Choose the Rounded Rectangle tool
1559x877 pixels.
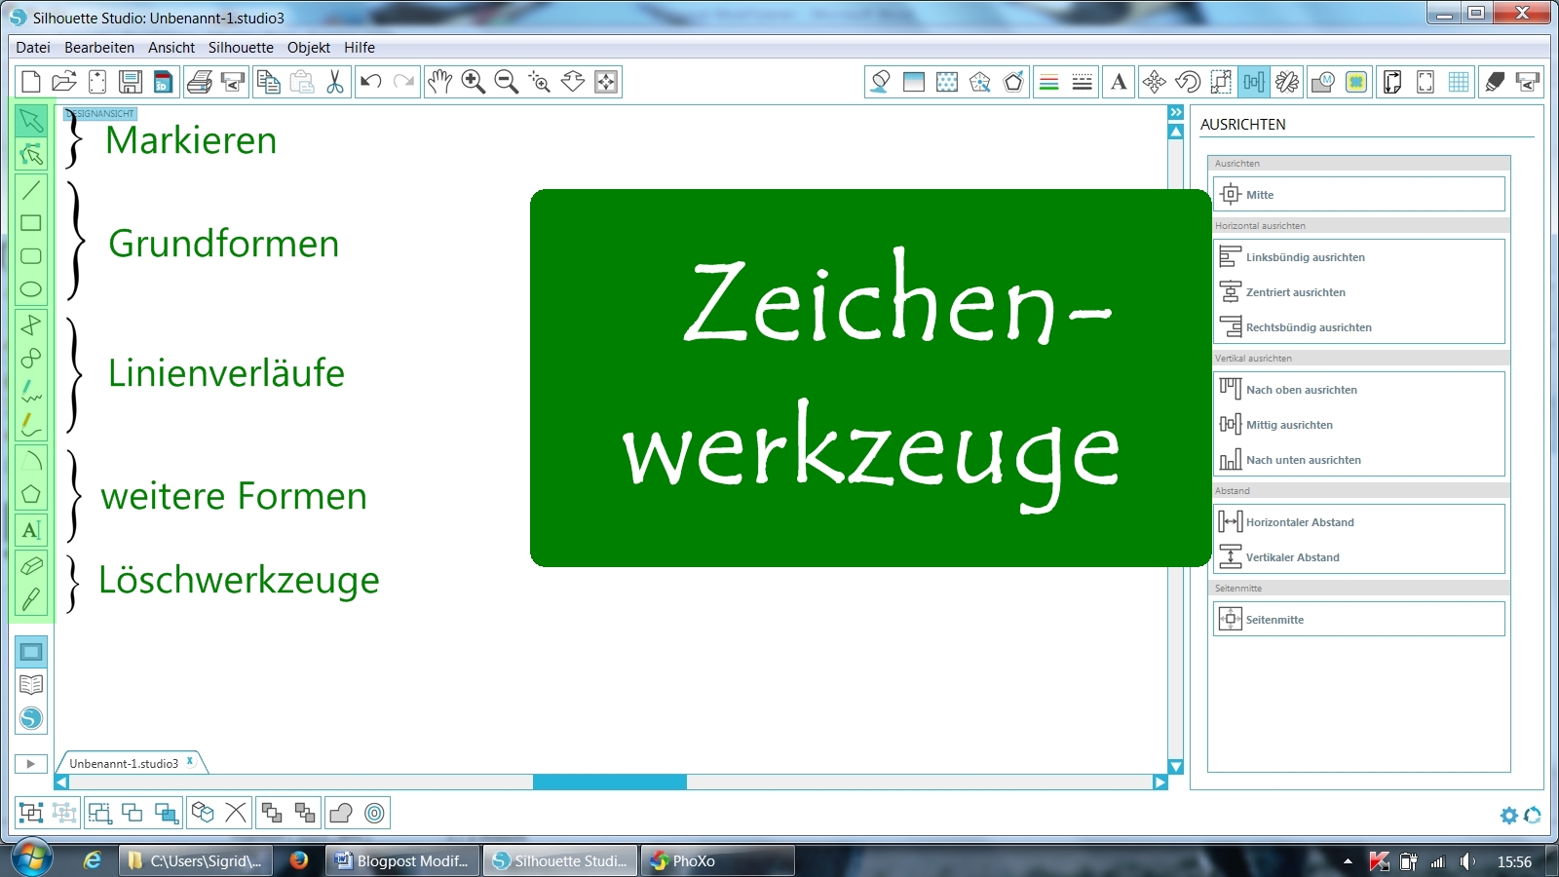(x=31, y=256)
